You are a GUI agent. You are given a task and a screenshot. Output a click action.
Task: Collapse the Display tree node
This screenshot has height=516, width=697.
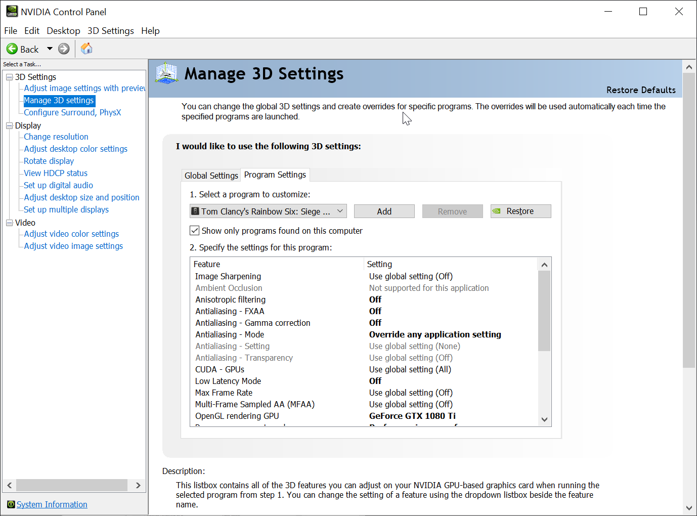tap(9, 125)
